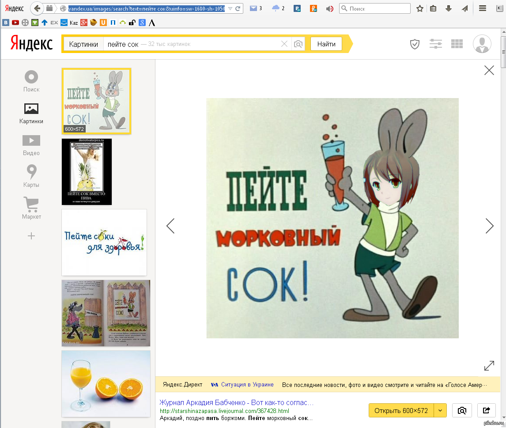Search similar images via the camera button near Open
The height and width of the screenshot is (428, 506).
coord(462,410)
